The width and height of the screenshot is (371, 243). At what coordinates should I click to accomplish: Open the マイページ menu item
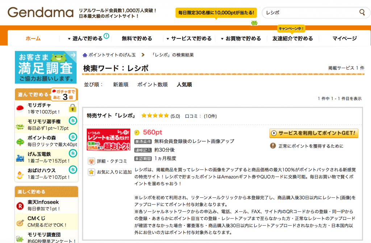(x=345, y=38)
